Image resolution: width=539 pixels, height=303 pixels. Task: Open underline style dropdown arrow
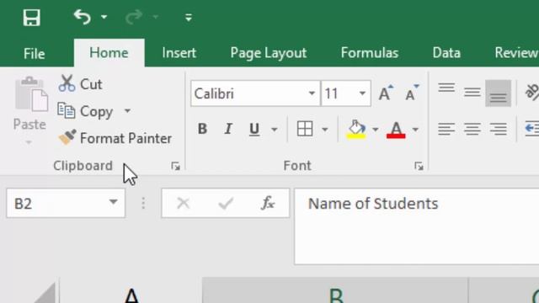point(274,130)
